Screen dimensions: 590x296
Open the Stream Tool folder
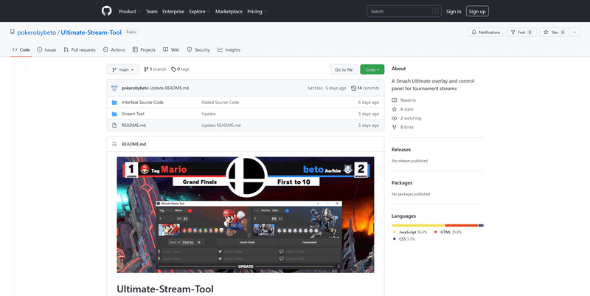133,114
